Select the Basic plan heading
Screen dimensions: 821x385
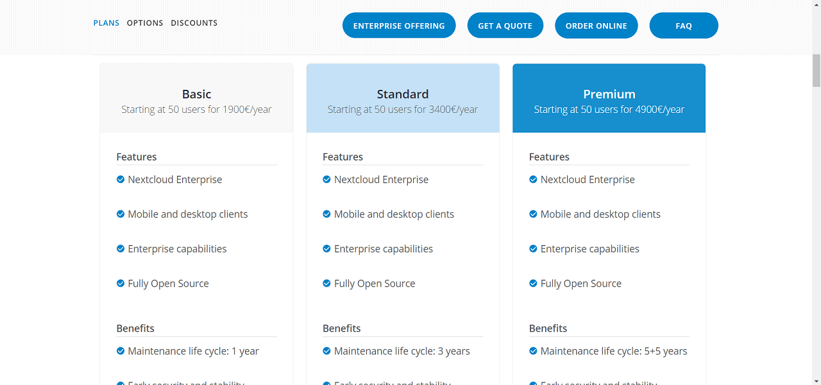click(x=196, y=94)
